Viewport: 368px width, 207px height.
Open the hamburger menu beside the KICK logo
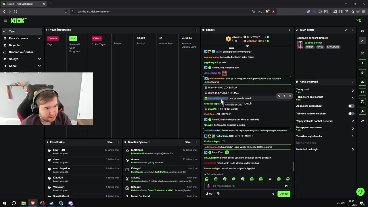5,21
